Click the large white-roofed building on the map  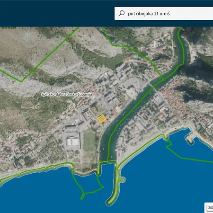click(72, 142)
